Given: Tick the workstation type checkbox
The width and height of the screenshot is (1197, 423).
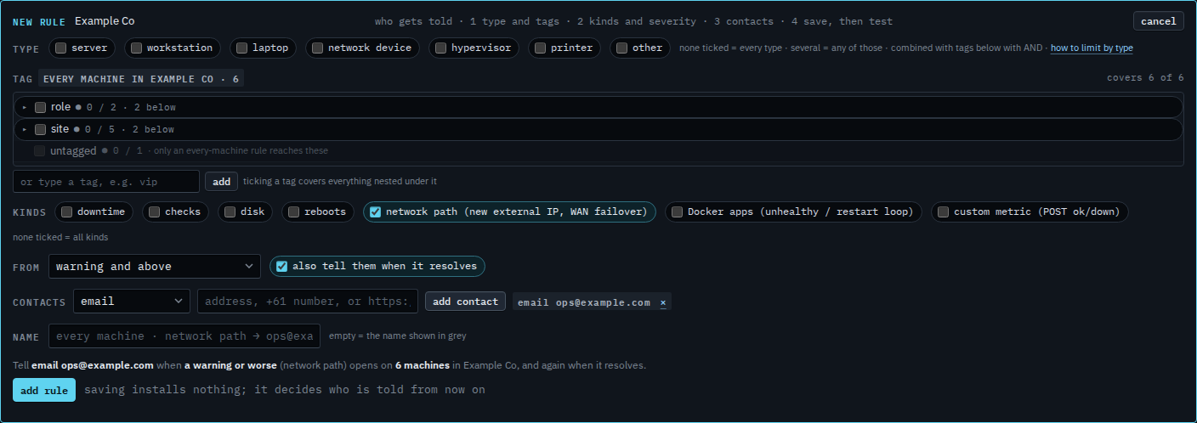Looking at the screenshot, I should [x=136, y=48].
